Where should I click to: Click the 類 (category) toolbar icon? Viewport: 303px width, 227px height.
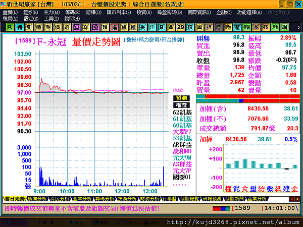coord(105,27)
